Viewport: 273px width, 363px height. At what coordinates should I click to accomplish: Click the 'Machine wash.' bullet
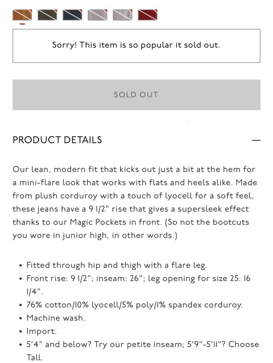tap(56, 318)
